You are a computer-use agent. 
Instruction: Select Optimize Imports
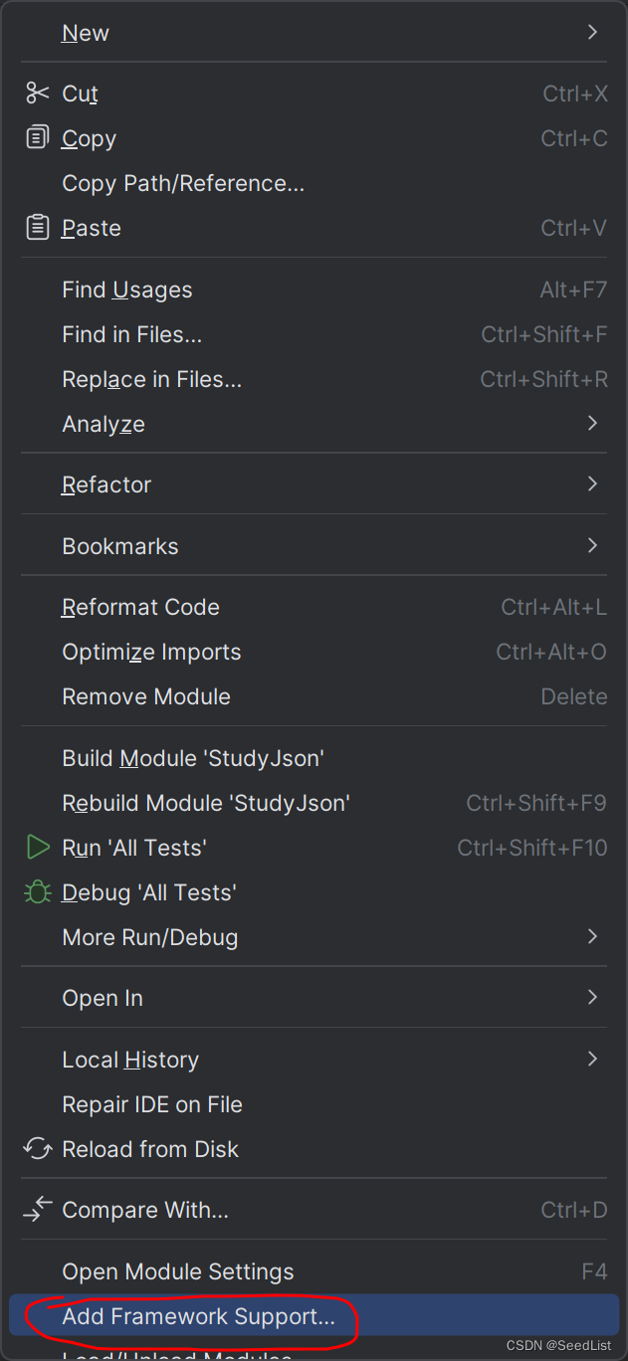pos(151,652)
